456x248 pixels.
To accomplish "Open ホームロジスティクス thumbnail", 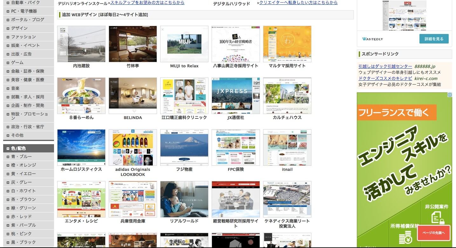I will [x=81, y=148].
